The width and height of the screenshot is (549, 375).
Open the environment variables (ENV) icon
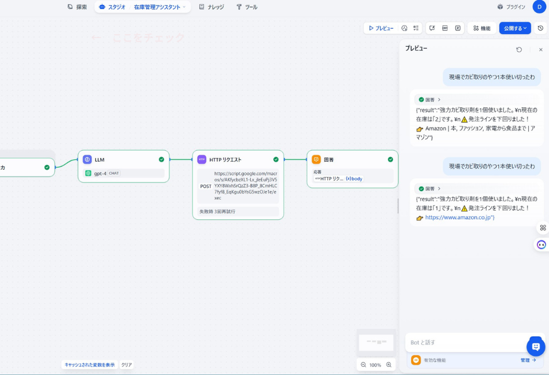click(x=445, y=28)
